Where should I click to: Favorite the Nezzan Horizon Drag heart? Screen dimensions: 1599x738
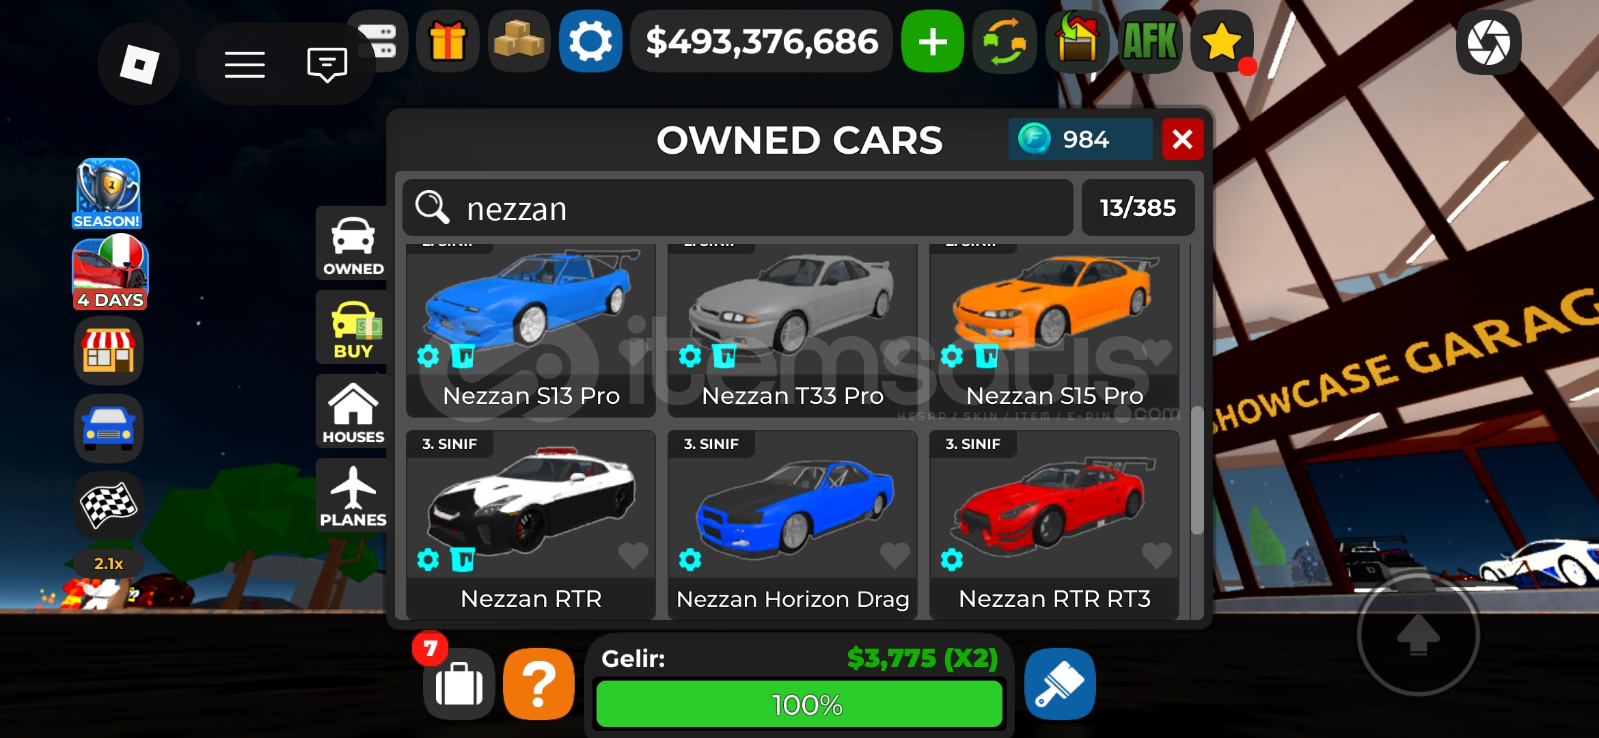click(x=895, y=556)
